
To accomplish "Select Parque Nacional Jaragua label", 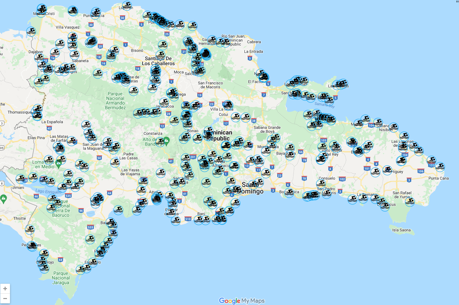I will [61, 278].
